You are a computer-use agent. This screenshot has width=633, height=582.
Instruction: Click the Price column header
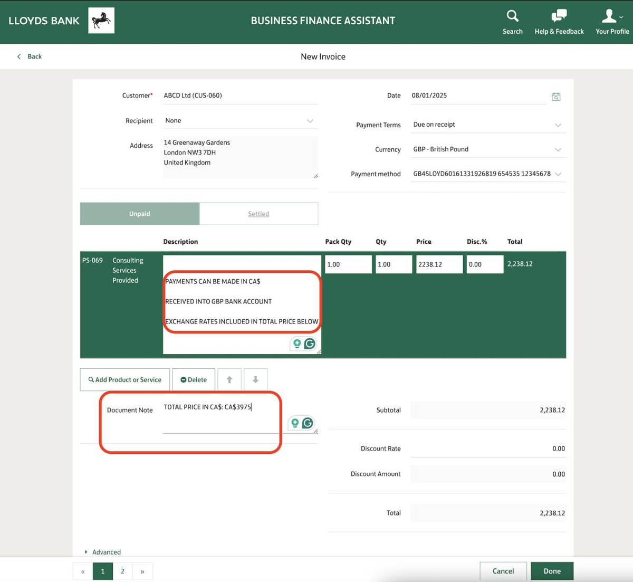(x=424, y=242)
